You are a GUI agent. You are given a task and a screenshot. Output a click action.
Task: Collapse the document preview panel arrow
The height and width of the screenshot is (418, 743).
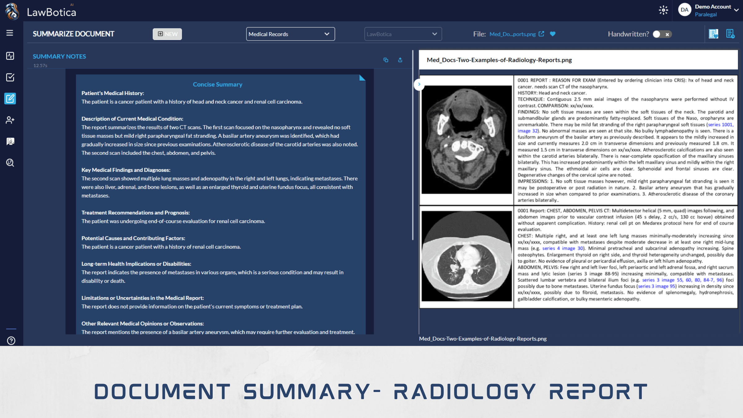(419, 84)
